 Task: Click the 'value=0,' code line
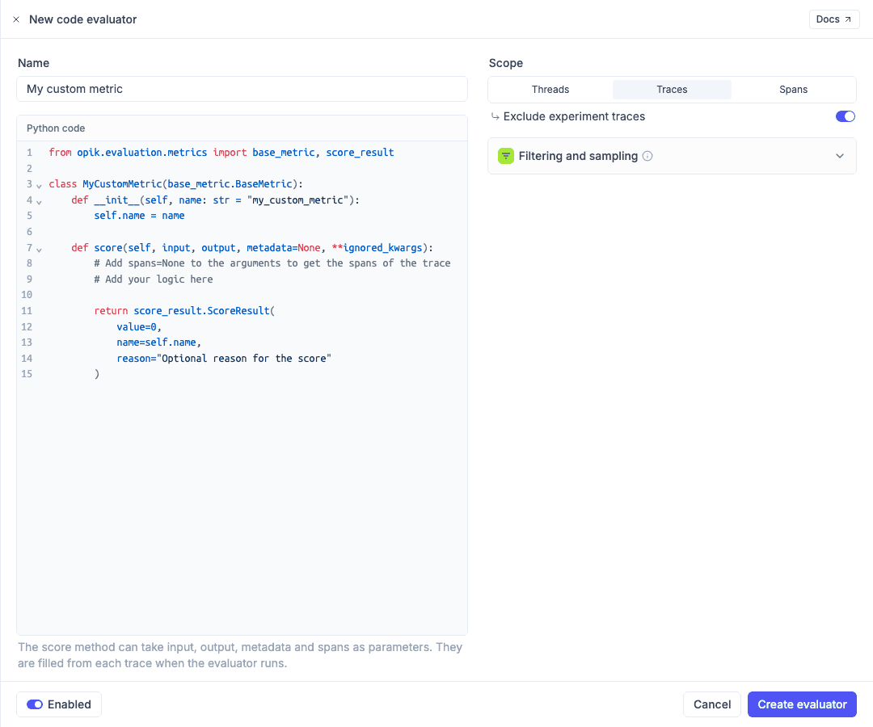tap(139, 327)
